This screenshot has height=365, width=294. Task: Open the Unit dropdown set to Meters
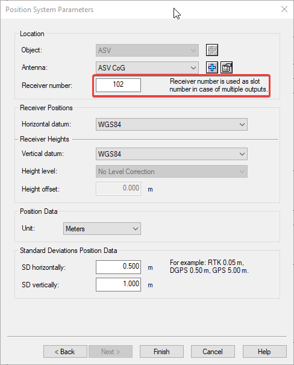pos(102,229)
